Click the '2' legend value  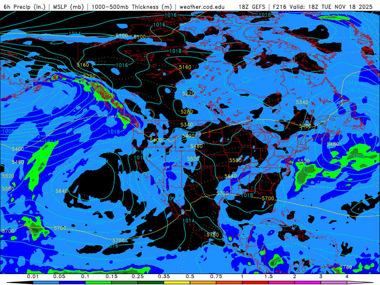pos(294,276)
